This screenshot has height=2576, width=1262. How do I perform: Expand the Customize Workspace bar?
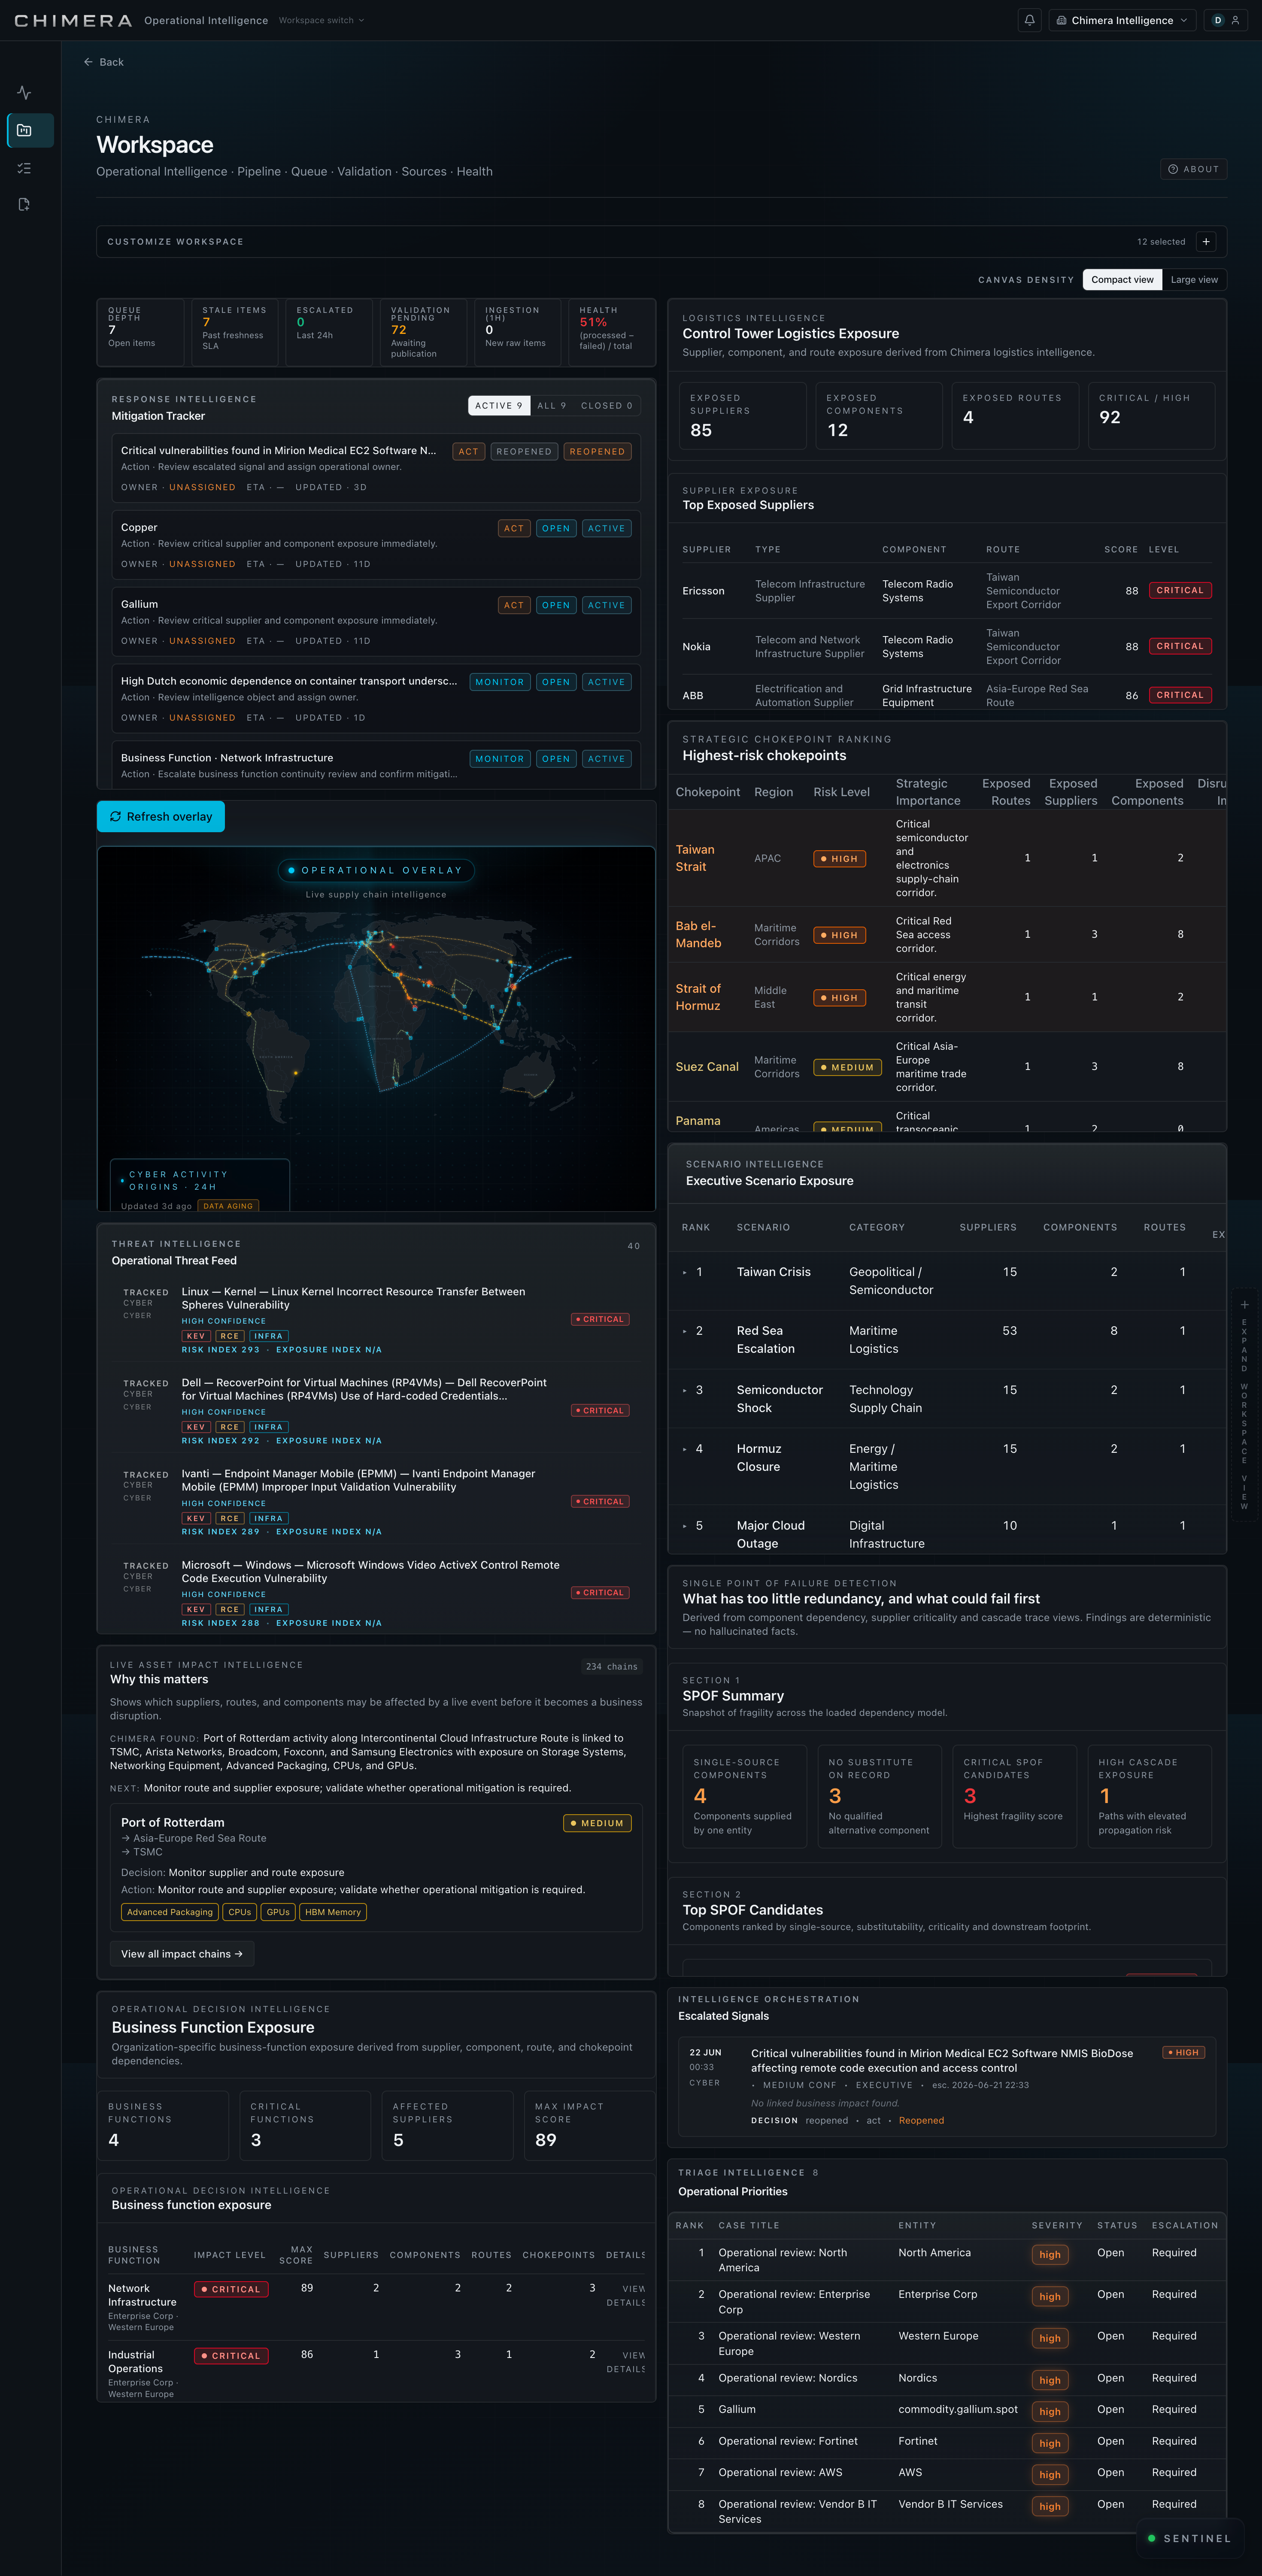click(x=661, y=242)
